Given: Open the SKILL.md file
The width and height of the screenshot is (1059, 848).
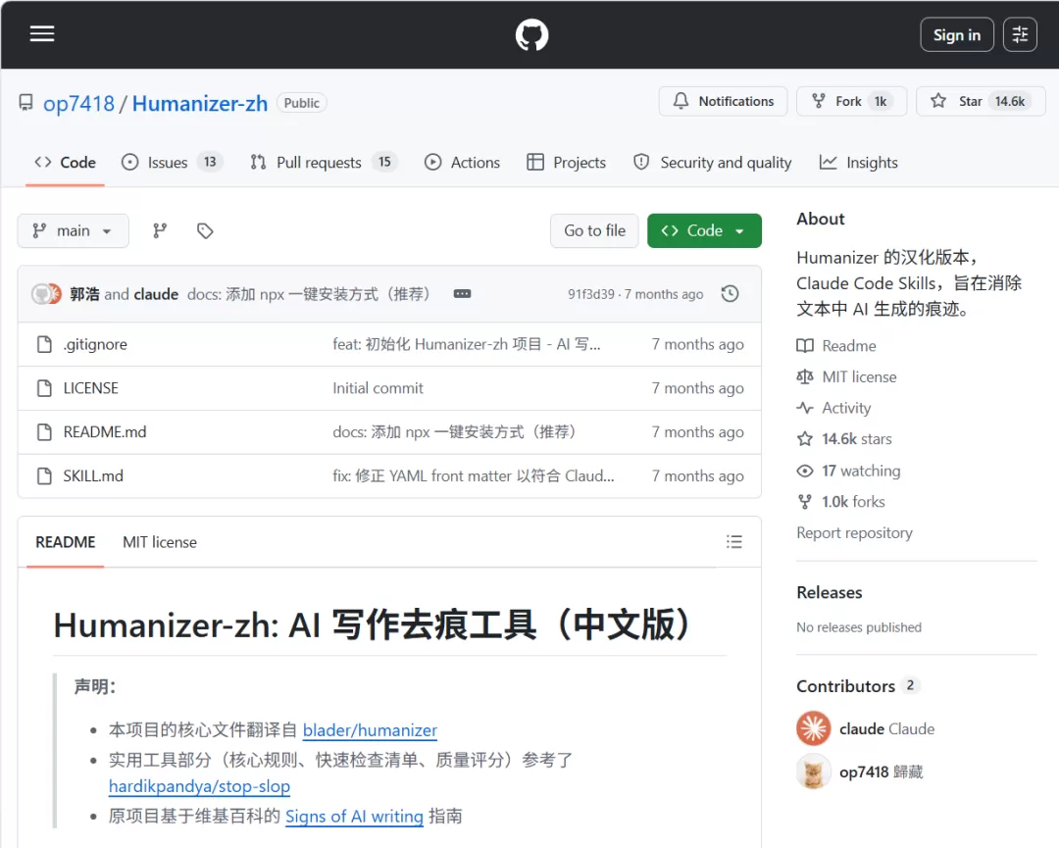Looking at the screenshot, I should pyautogui.click(x=93, y=476).
